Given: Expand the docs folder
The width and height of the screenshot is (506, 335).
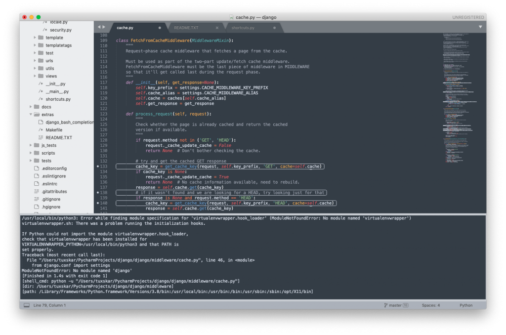Looking at the screenshot, I should [31, 106].
